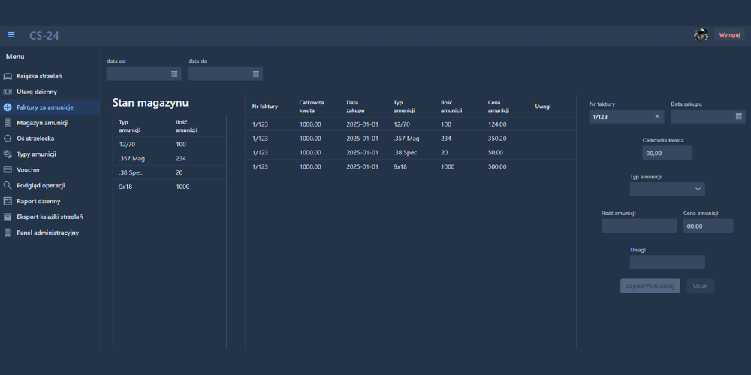Open Magazyn amunicji menu item
The width and height of the screenshot is (751, 375).
[x=42, y=123]
